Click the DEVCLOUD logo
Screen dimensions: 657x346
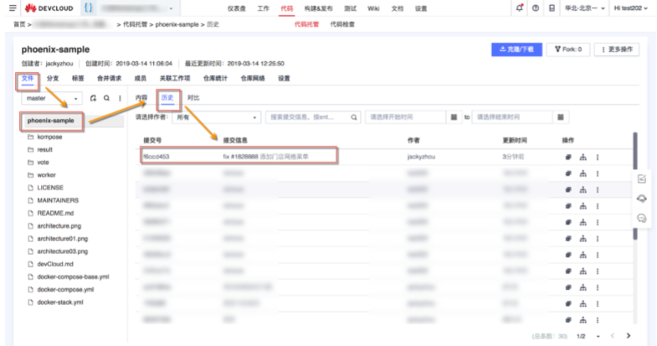tap(49, 8)
